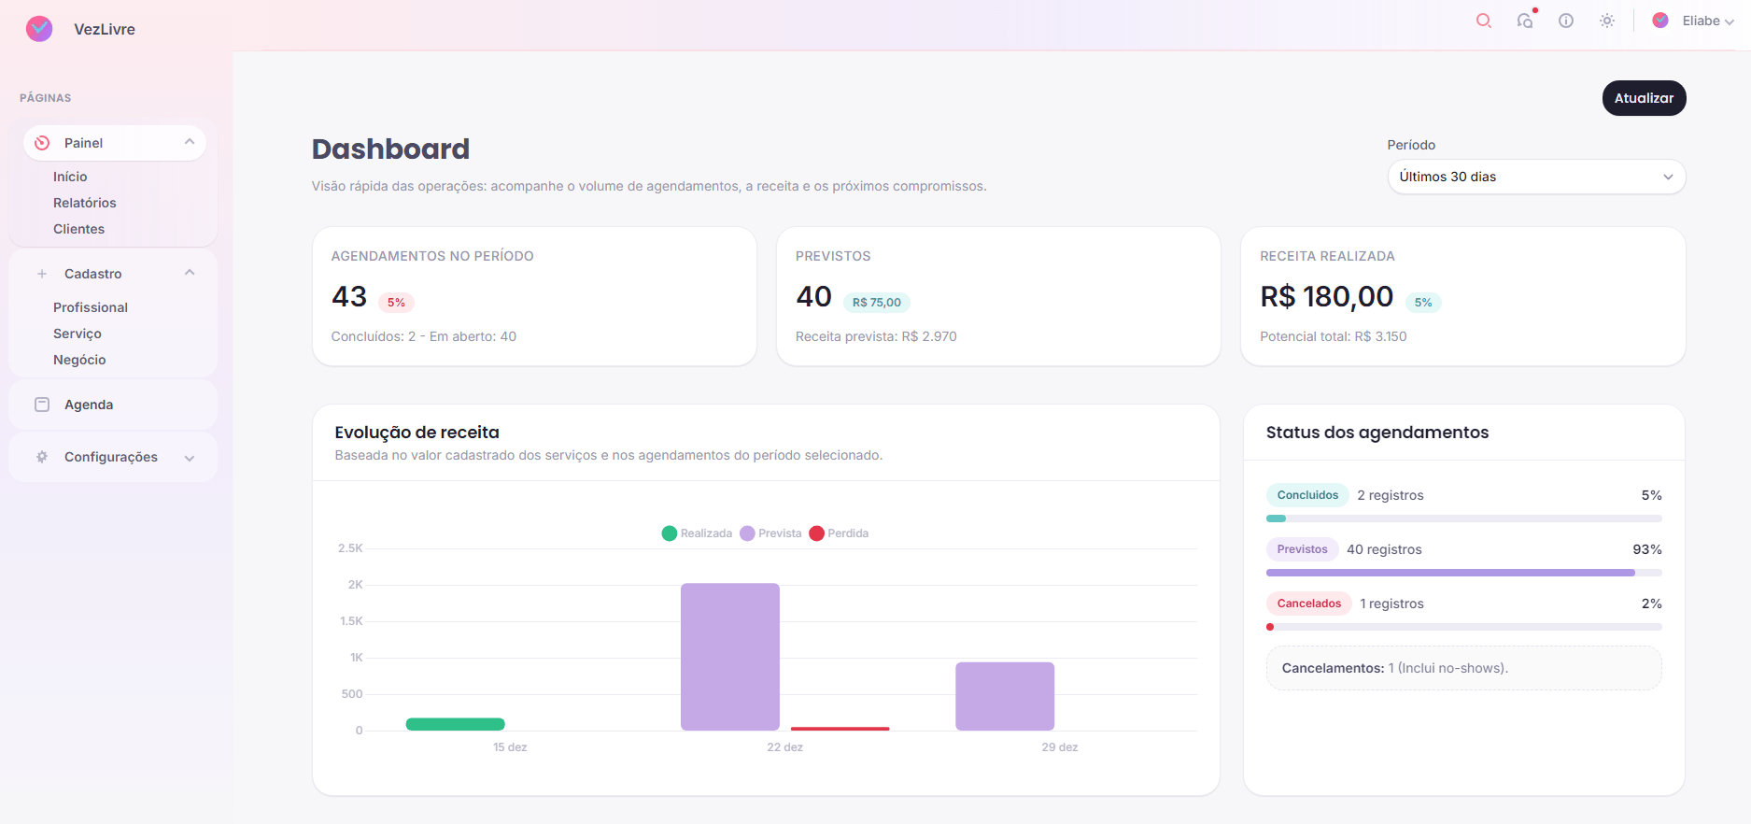Expand the Configurações section chevron
Viewport: 1751px width, 824px height.
190,458
